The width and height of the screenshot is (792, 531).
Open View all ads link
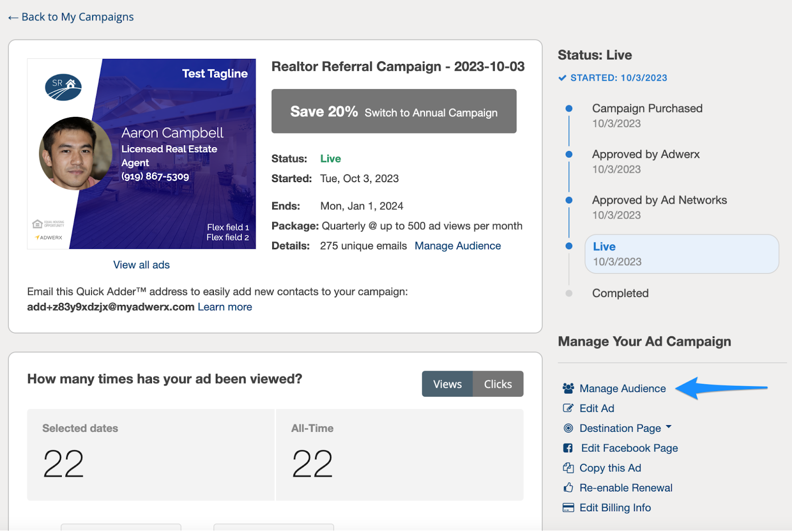[142, 265]
